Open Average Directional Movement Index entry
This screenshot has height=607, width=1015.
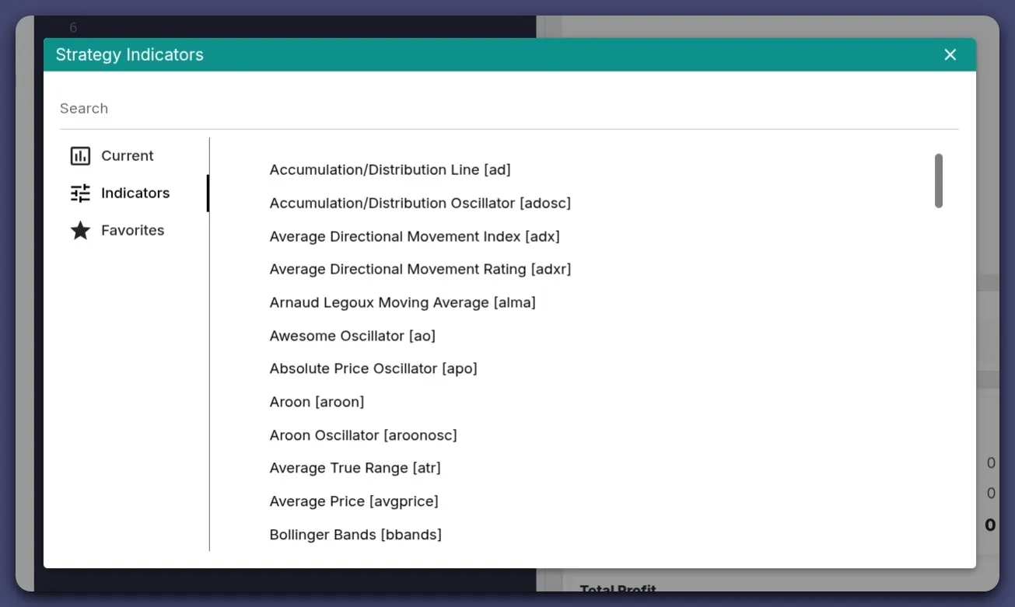tap(415, 236)
